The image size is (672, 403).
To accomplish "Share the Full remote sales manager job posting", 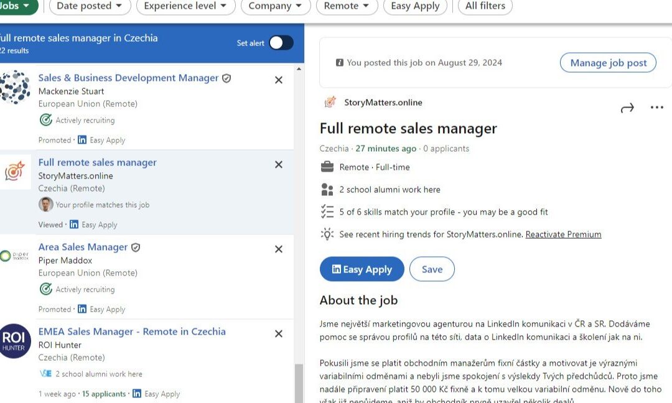I will [x=628, y=107].
